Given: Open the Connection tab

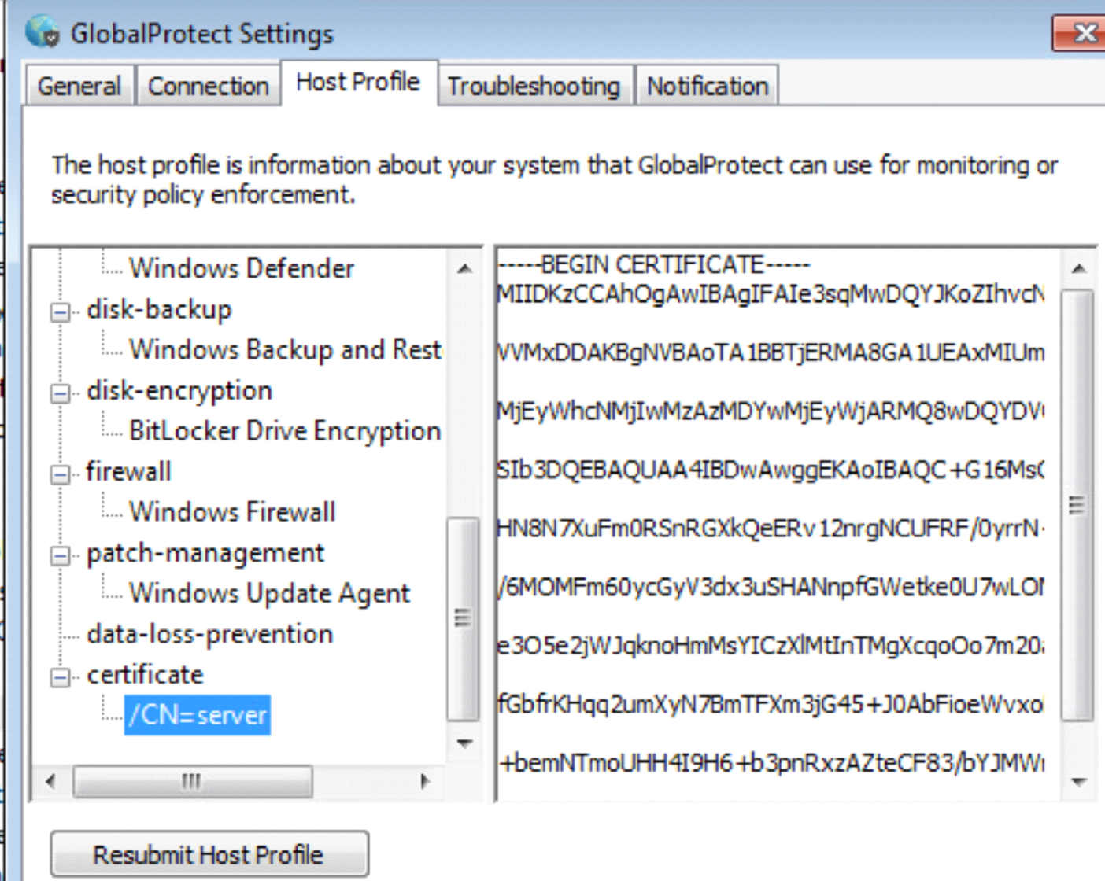Looking at the screenshot, I should click(x=208, y=86).
